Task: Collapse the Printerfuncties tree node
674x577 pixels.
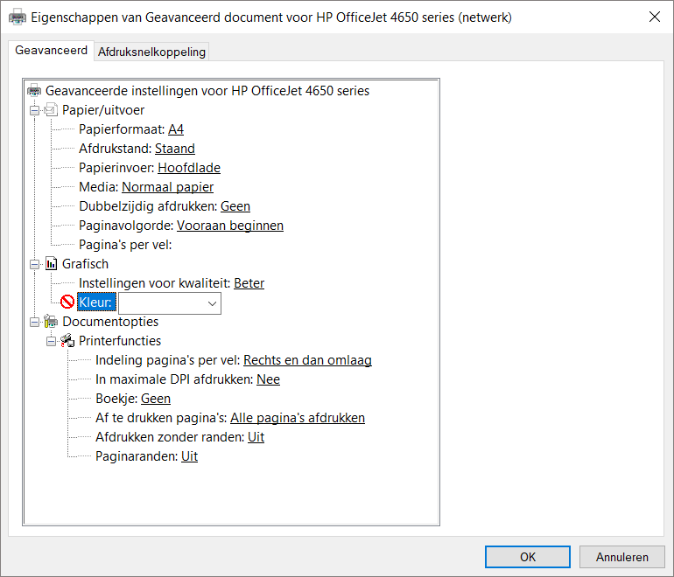Action: 52,341
